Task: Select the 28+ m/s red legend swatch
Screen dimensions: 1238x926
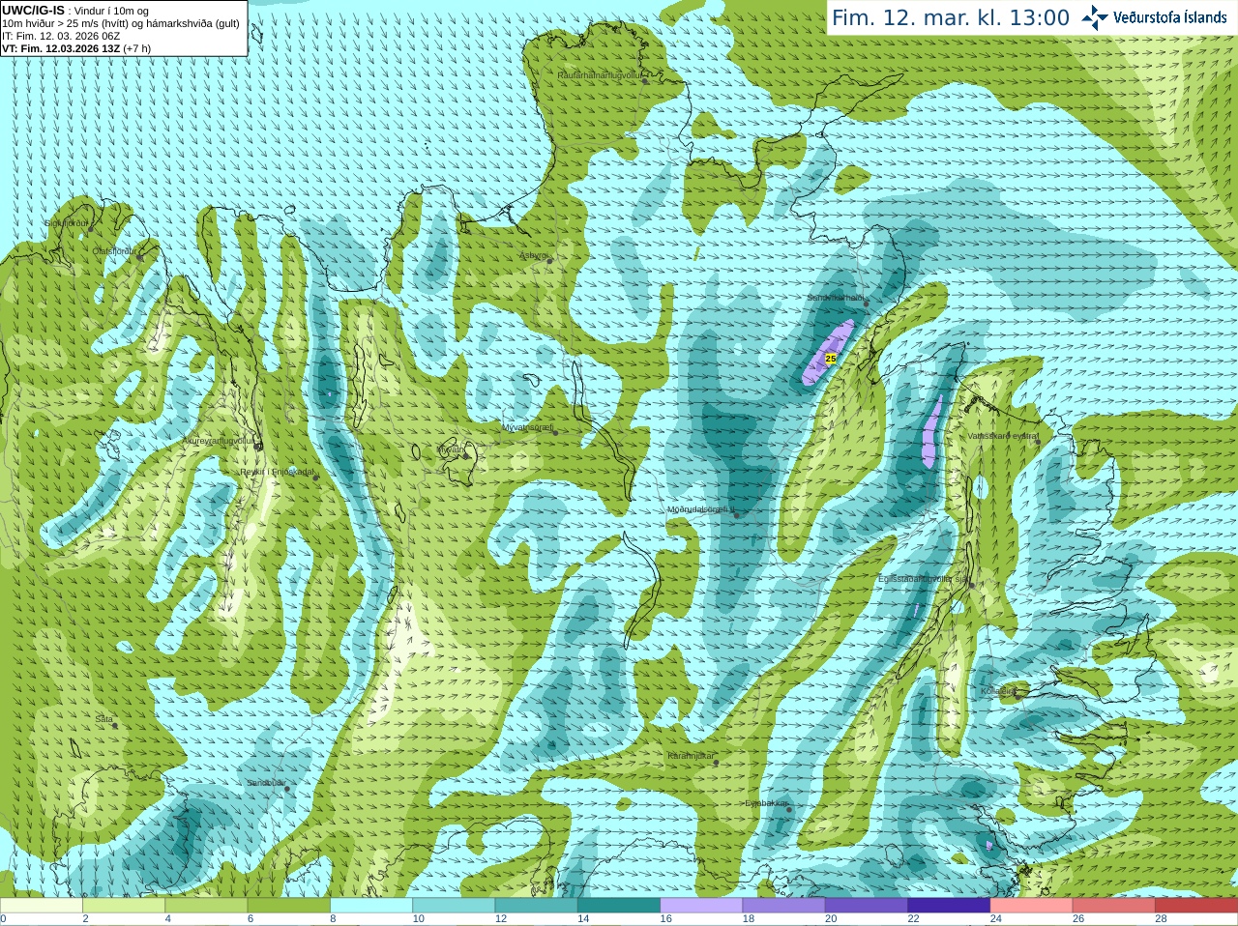Action: [x=1196, y=906]
